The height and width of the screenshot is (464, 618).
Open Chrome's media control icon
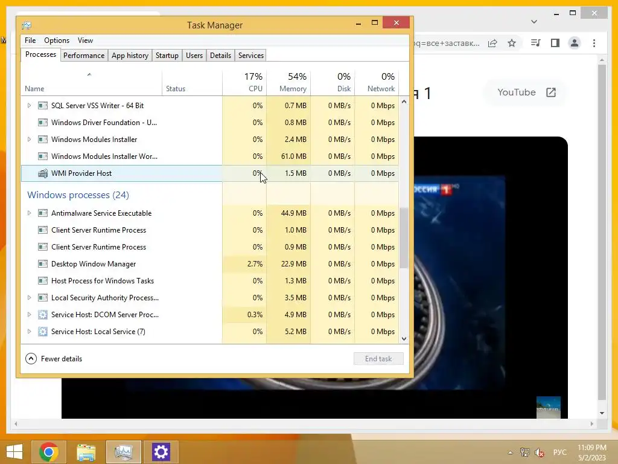pos(536,43)
